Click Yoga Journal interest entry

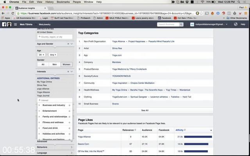coord(43,96)
